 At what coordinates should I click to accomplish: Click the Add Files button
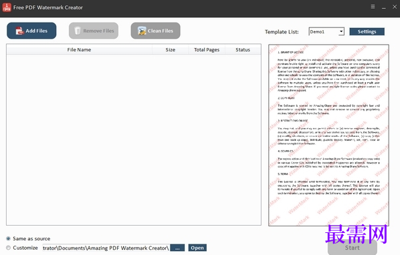tap(31, 31)
